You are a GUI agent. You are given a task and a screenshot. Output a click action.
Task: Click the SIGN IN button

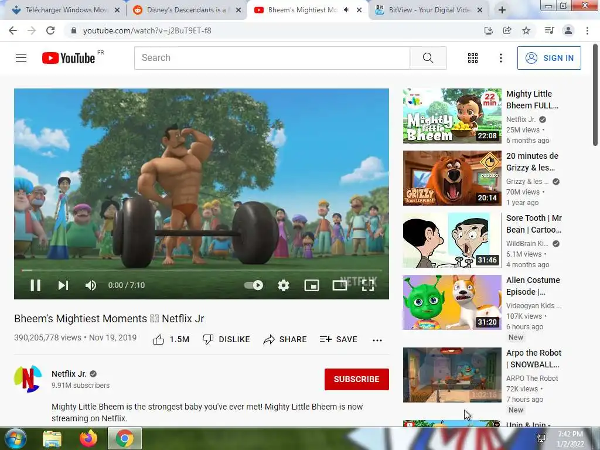(549, 58)
